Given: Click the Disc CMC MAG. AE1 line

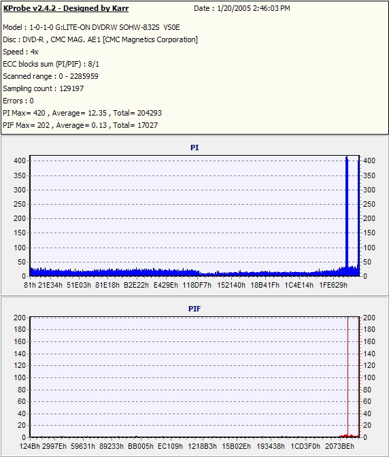Looking at the screenshot, I should [x=100, y=39].
